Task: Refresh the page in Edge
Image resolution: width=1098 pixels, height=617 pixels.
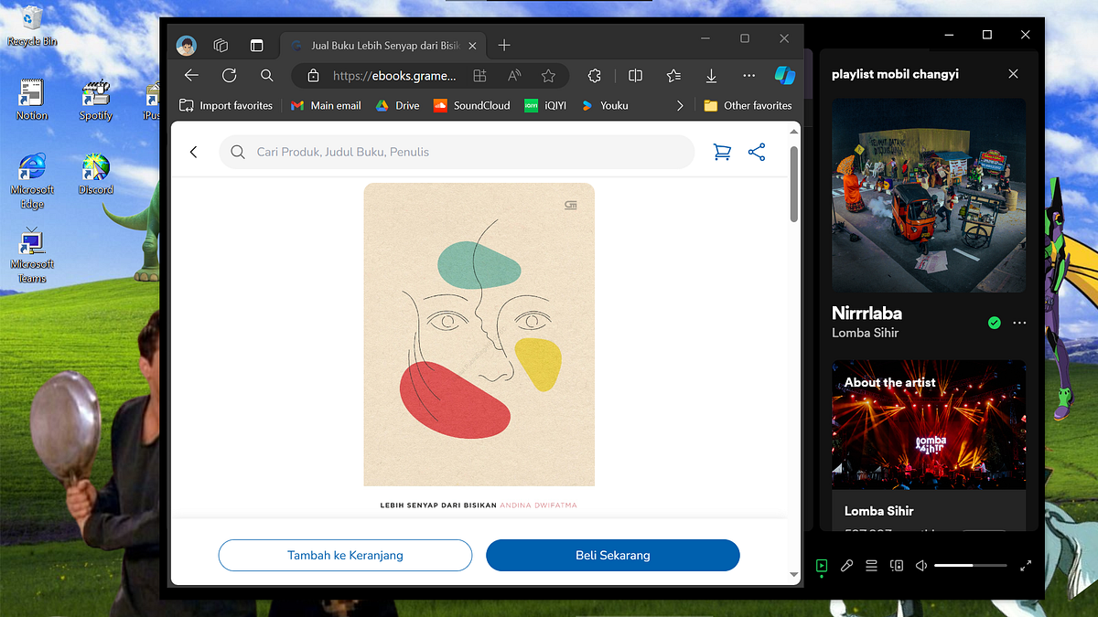Action: 229,76
